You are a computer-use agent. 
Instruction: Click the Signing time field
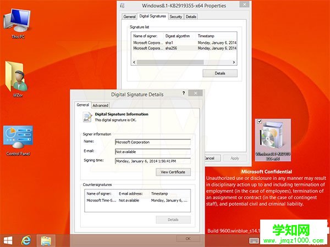tap(153, 161)
